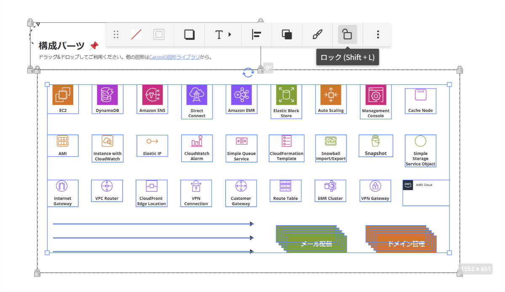Viewport: 505px width, 292px height.
Task: Click the style paintbrush icon
Action: pyautogui.click(x=317, y=34)
